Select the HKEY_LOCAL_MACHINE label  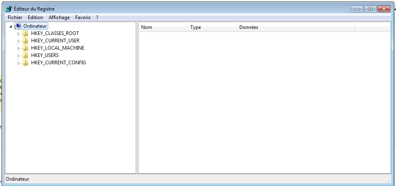click(58, 48)
